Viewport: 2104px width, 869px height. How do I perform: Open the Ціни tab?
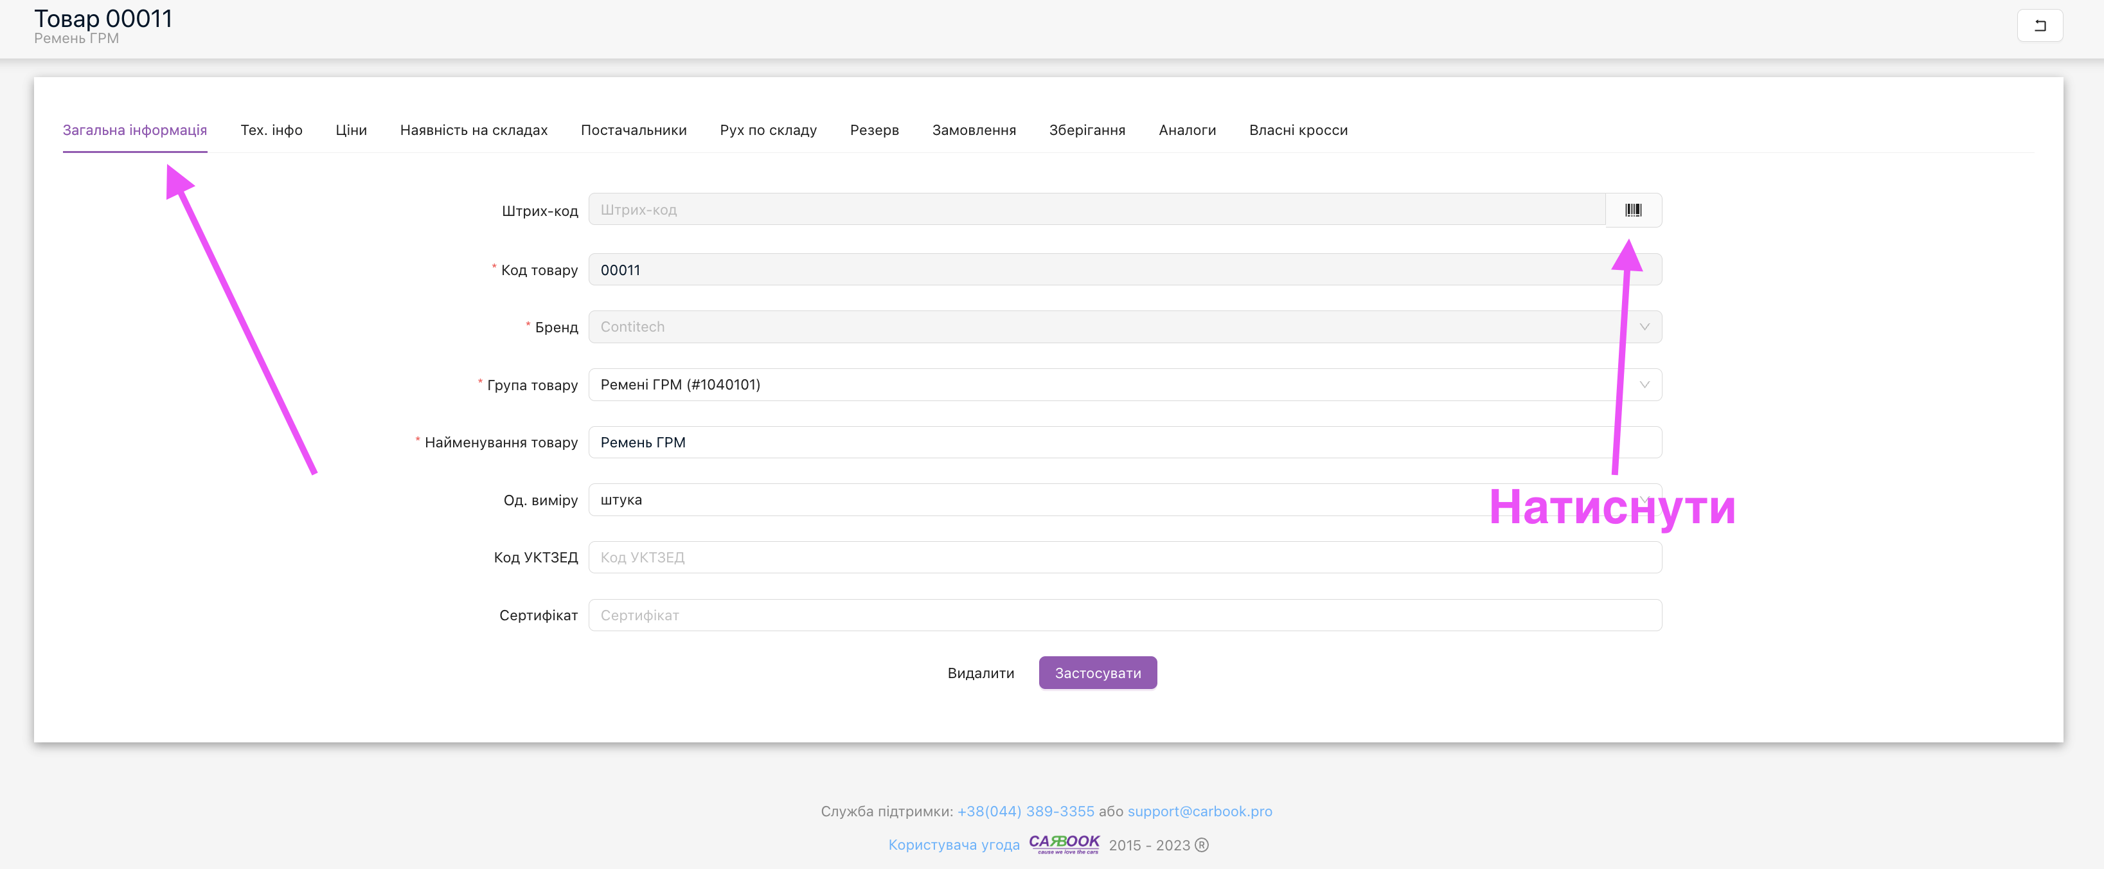pyautogui.click(x=352, y=130)
